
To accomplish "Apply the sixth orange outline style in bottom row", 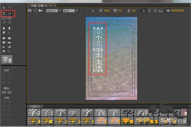I will tap(100, 121).
